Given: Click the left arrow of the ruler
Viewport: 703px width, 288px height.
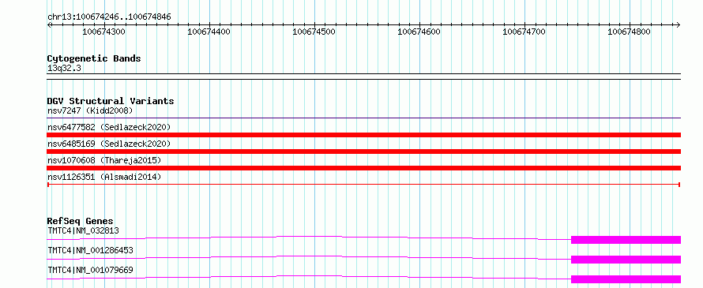Looking at the screenshot, I should coord(49,25).
